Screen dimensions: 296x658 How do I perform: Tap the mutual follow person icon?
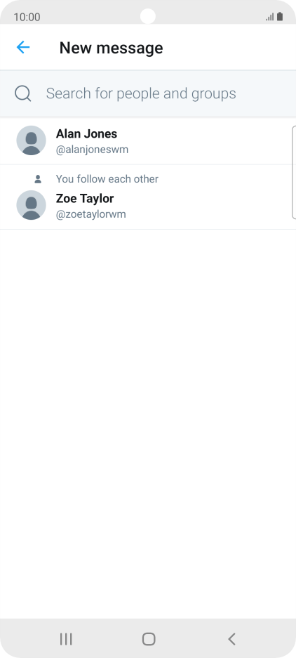tap(38, 179)
